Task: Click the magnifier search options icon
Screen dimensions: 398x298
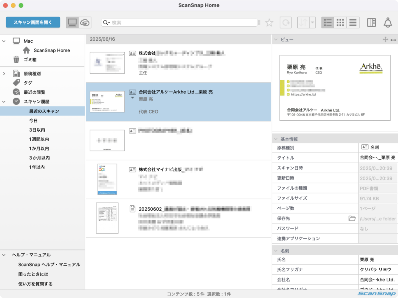Action: click(106, 23)
